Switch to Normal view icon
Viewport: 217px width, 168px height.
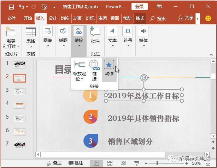[x=96, y=163]
